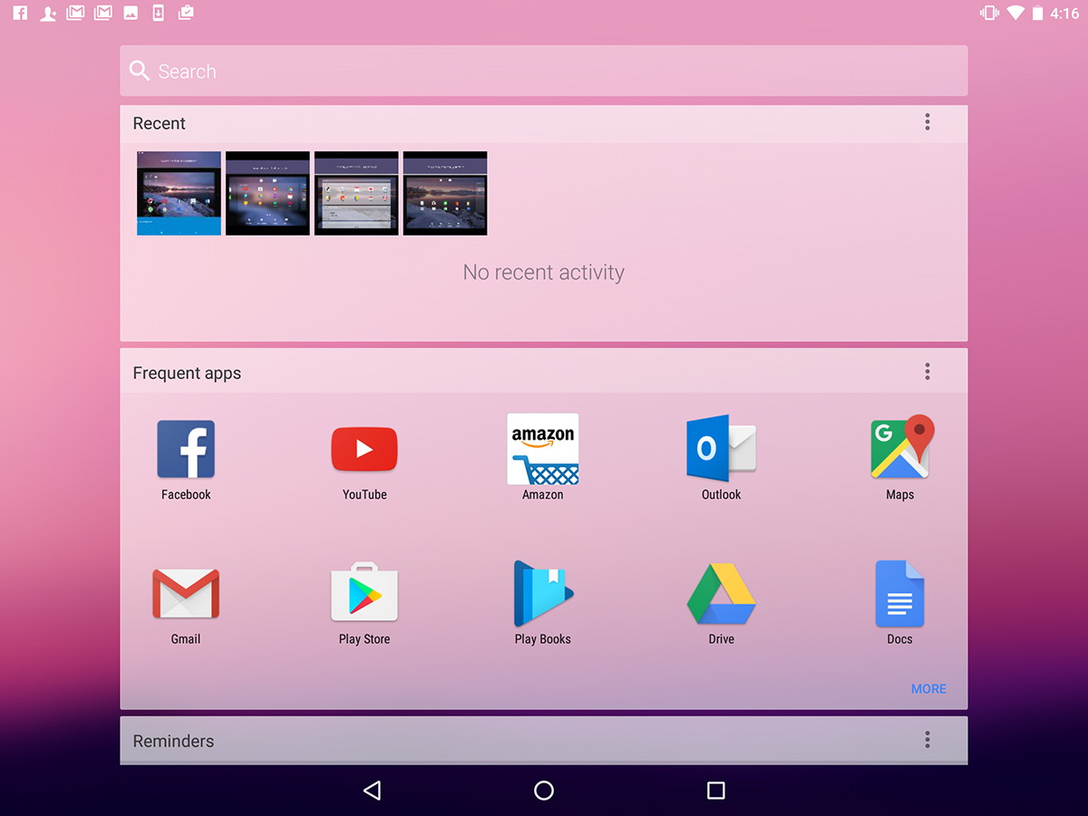Open the recent screenshot with blue bottom
The width and height of the screenshot is (1088, 816).
point(179,193)
